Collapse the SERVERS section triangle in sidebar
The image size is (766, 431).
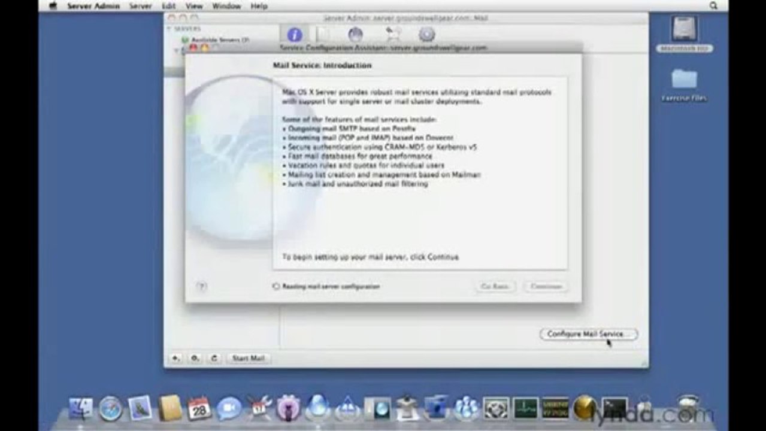coord(169,29)
